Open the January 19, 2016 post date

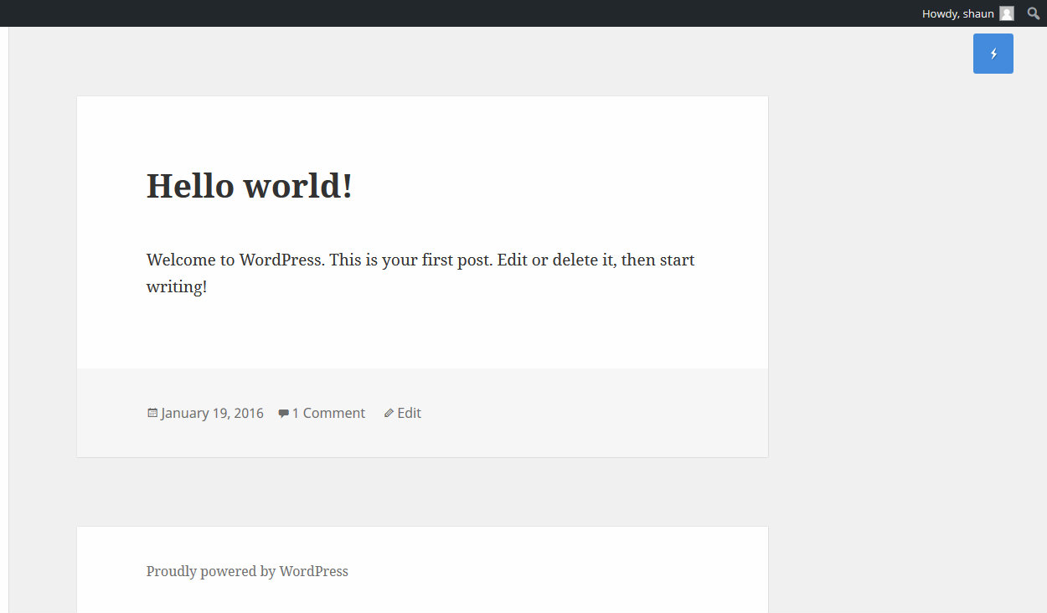point(212,413)
